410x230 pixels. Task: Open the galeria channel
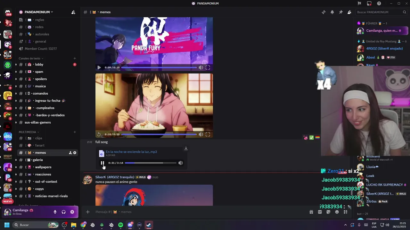[47, 160]
